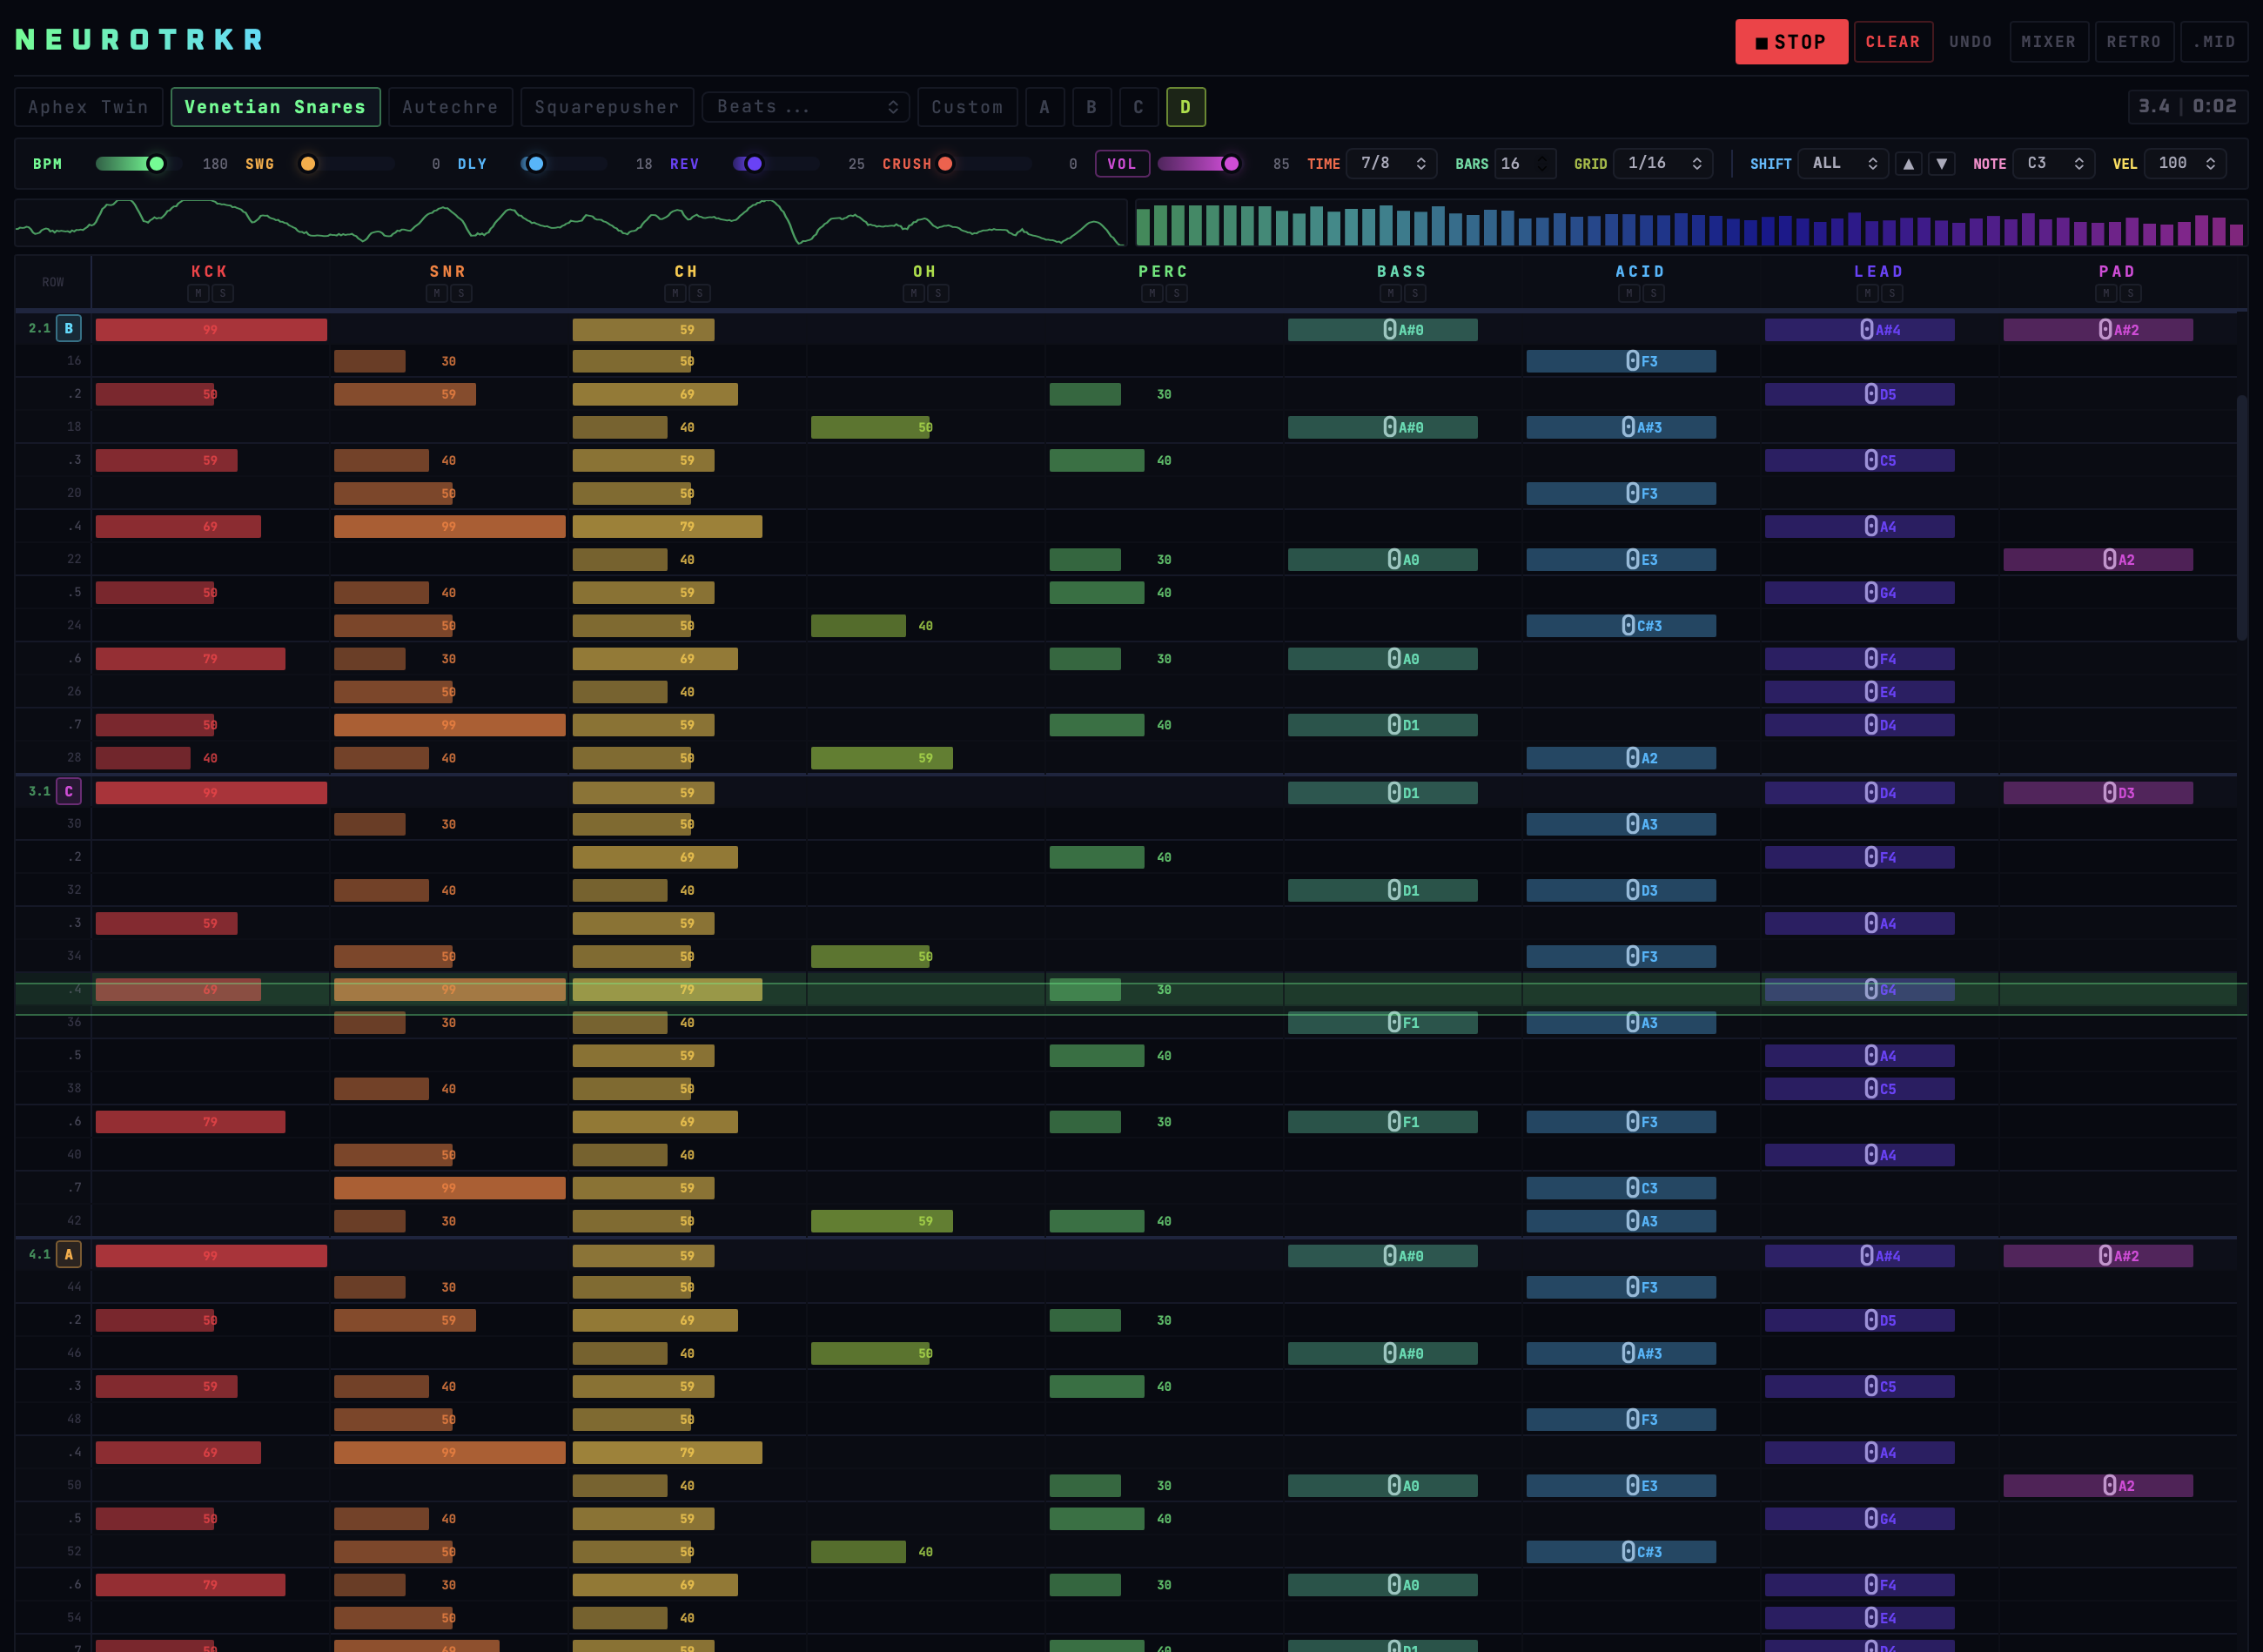Open the MIXER panel
This screenshot has width=2263, height=1652.
(2048, 42)
